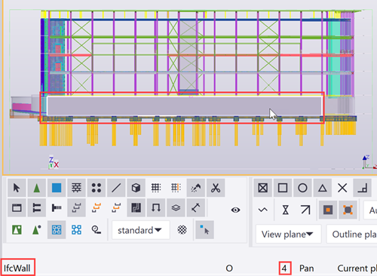Click the scissors cut selection icon
The image size is (377, 276).
coord(216,188)
